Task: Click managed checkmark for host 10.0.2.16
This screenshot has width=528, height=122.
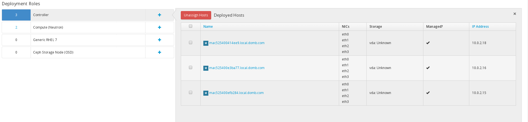Action: 428,68
